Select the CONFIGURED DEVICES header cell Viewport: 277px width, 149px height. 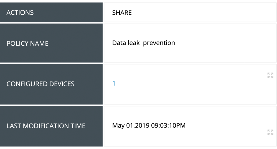(51, 84)
